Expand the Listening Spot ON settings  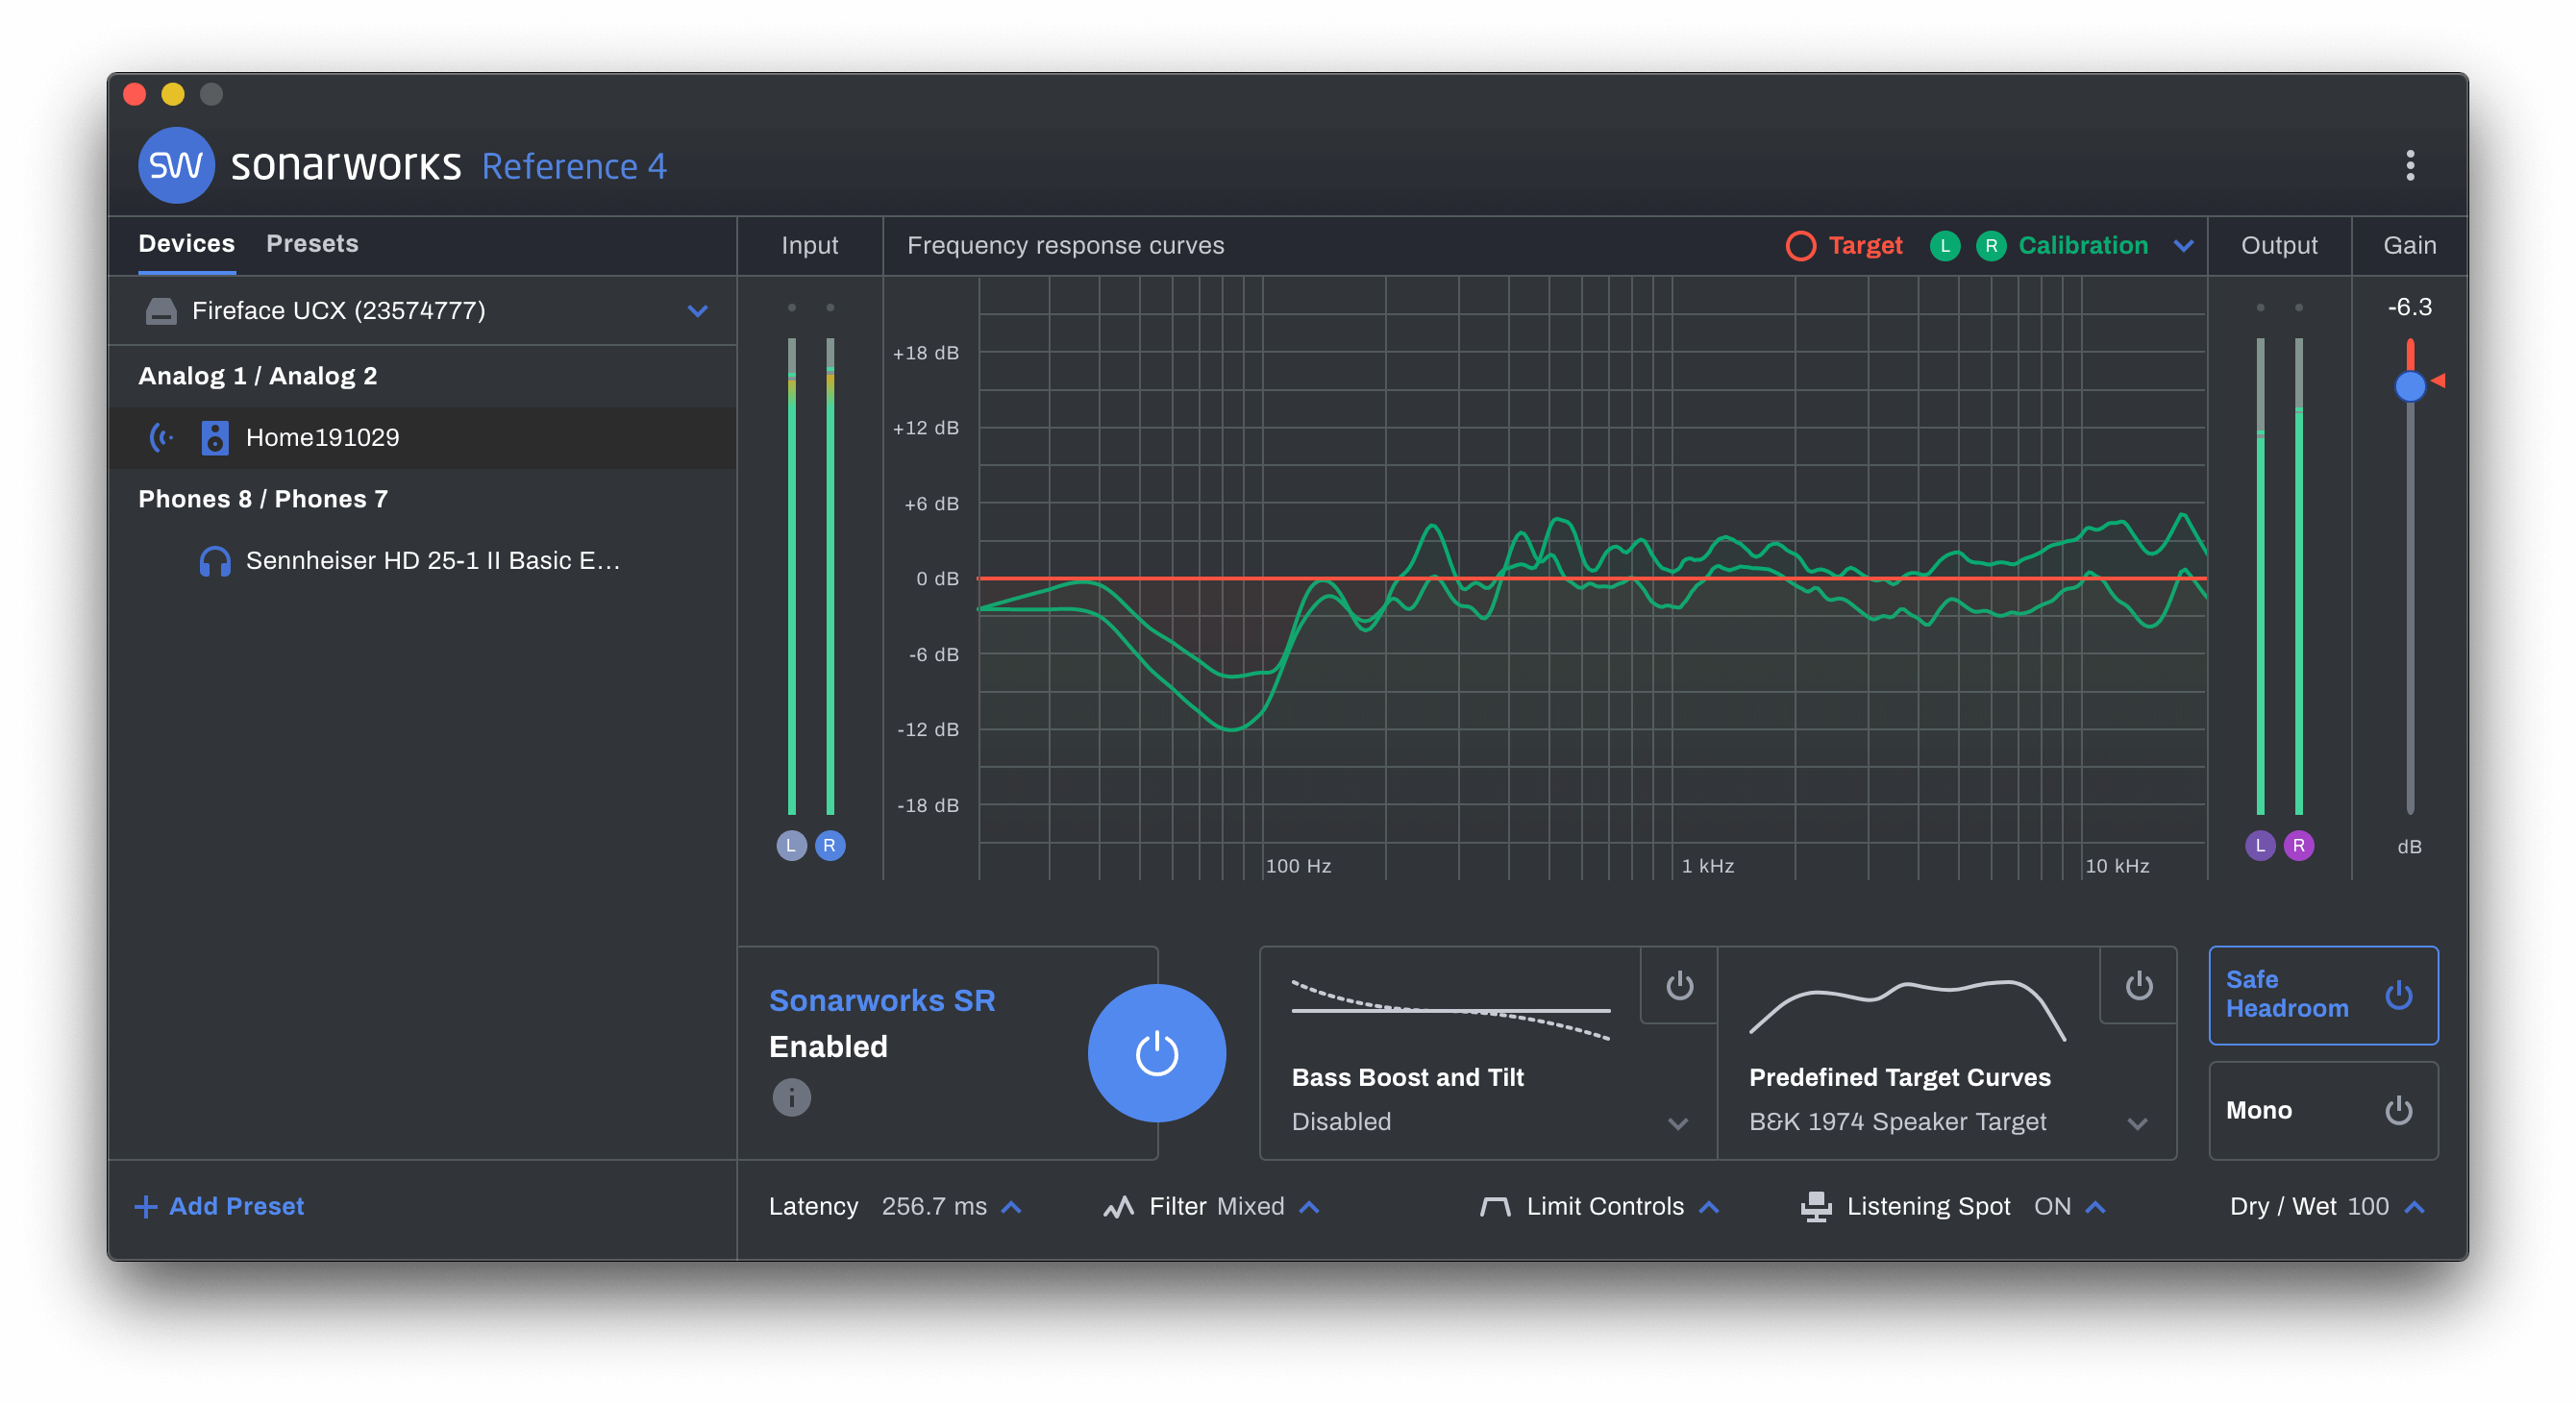pyautogui.click(x=2095, y=1206)
